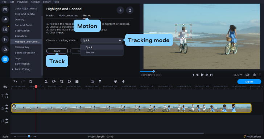
Task: Choose Precise from tracking mode list
Action: (x=102, y=52)
